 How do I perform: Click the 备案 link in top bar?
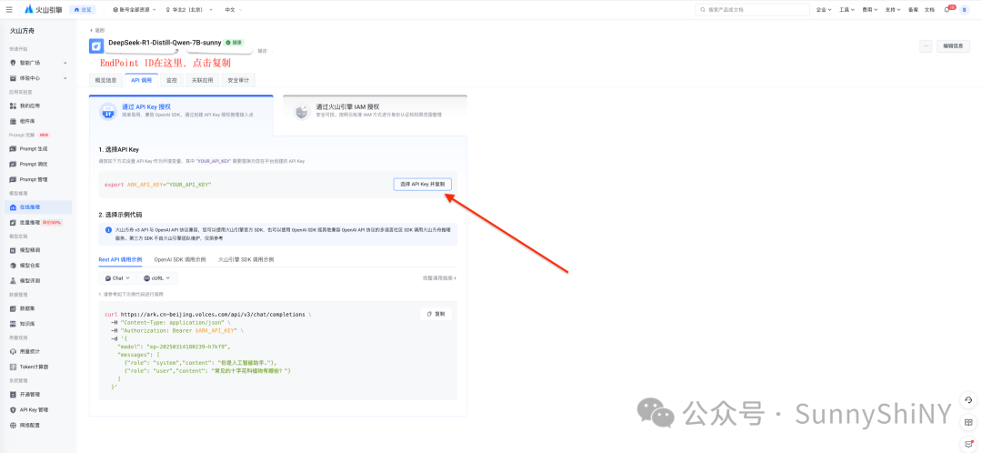click(913, 10)
